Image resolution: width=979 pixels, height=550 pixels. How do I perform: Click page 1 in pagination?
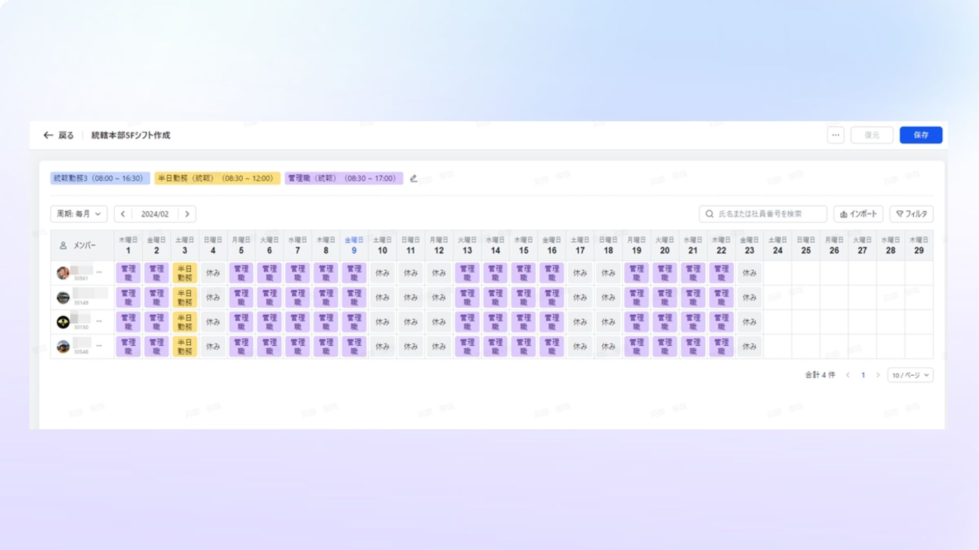tap(863, 375)
